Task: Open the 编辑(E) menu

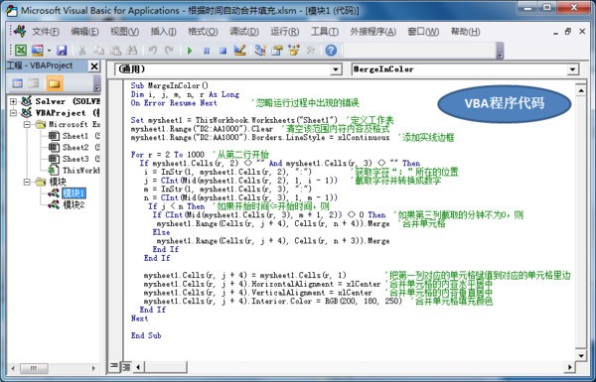Action: [84, 32]
